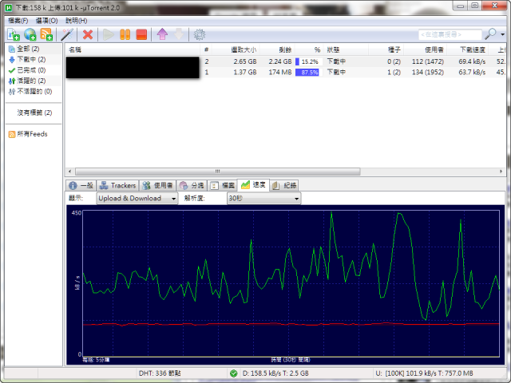
Task: Switch to the 速度 speed tab
Action: tap(253, 184)
